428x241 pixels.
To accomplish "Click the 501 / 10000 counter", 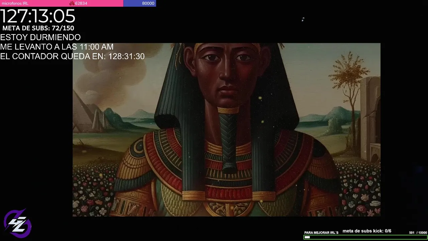I will (418, 233).
